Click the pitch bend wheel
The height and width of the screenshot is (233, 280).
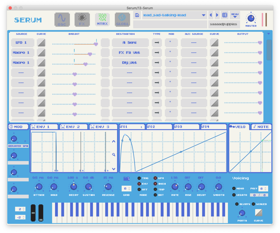click(33, 213)
